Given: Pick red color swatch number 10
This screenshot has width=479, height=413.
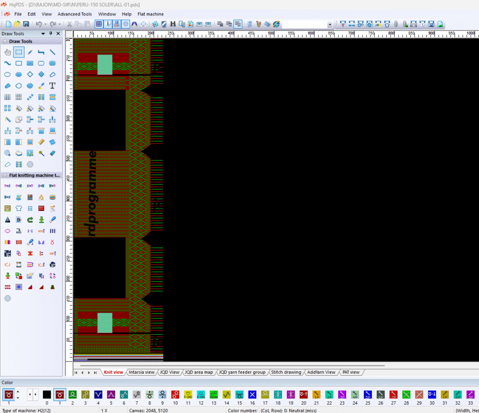Looking at the screenshot, I should pos(175,394).
